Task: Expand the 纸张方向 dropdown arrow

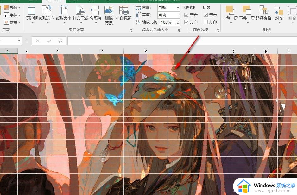Action: (x=47, y=23)
